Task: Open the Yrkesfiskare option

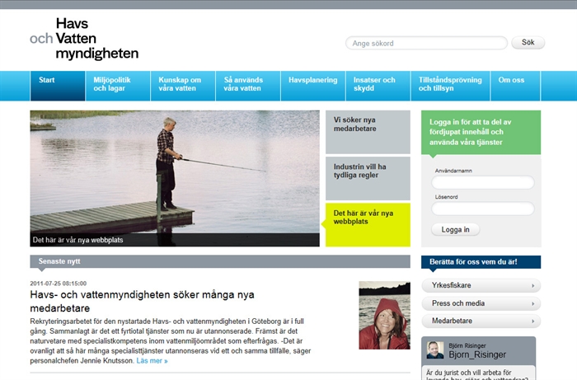Action: coord(481,285)
